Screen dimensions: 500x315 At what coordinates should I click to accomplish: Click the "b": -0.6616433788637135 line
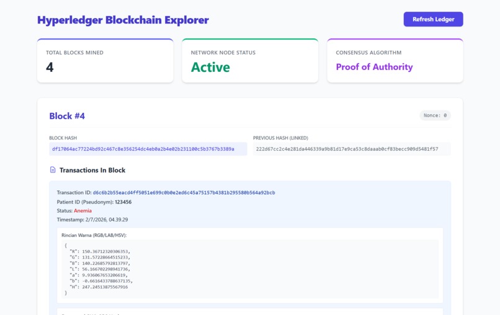(x=101, y=281)
